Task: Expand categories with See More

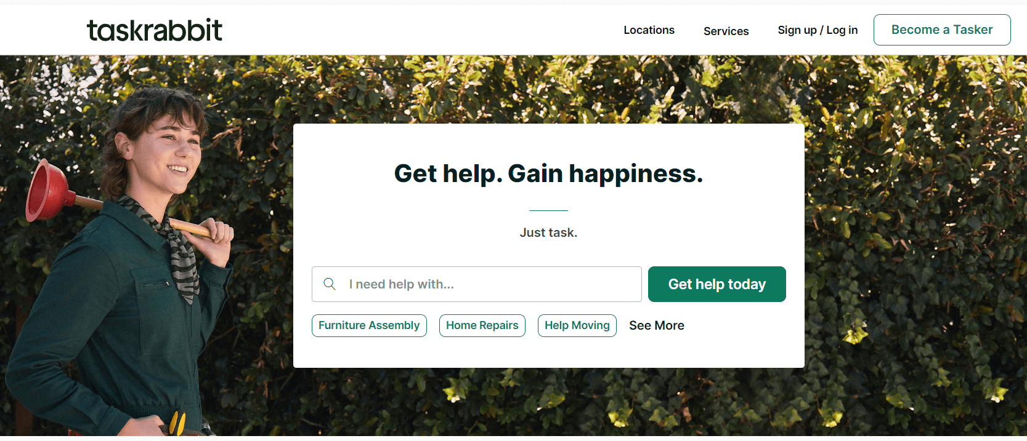Action: point(657,325)
